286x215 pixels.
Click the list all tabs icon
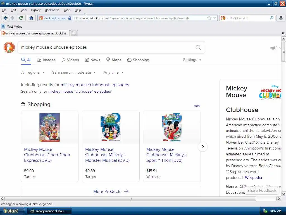point(283,33)
